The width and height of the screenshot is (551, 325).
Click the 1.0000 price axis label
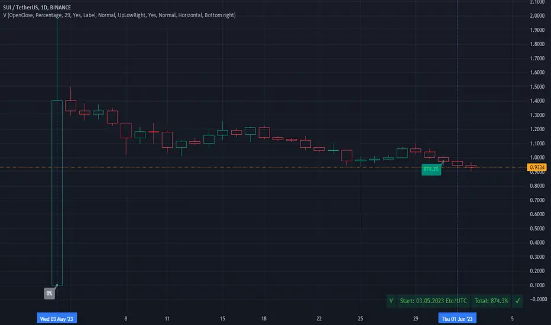(537, 157)
